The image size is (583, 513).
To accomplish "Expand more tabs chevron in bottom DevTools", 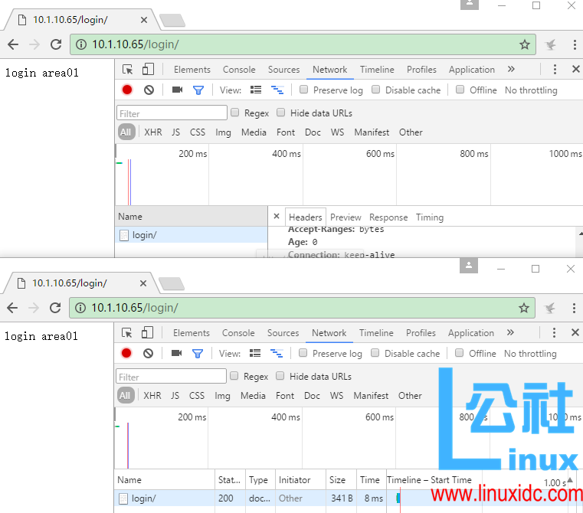I will click(x=510, y=332).
